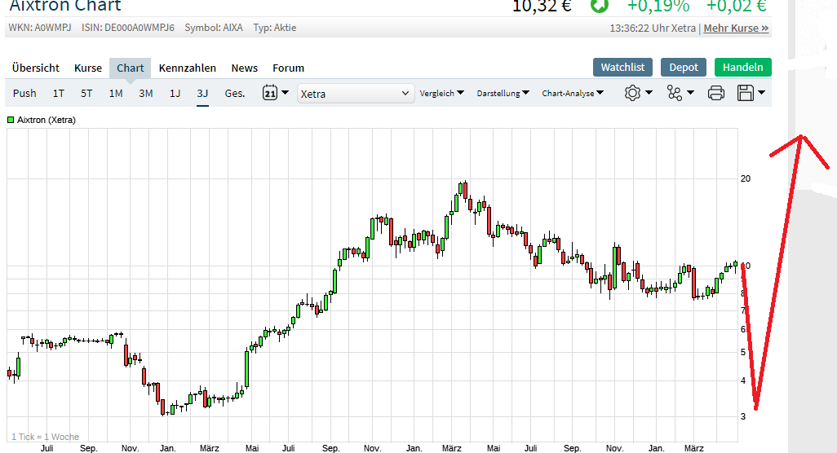Click the green Handeln button

(x=742, y=68)
